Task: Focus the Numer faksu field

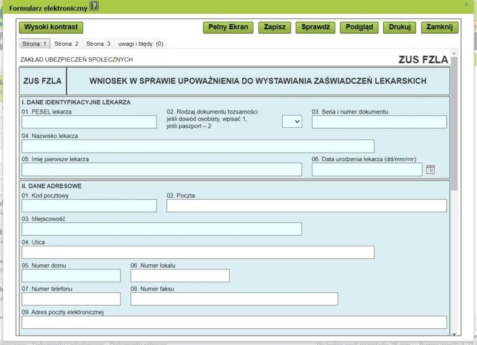Action: pyautogui.click(x=234, y=299)
